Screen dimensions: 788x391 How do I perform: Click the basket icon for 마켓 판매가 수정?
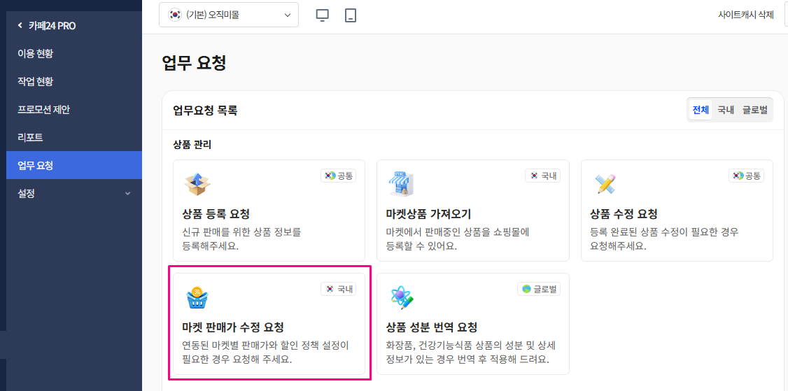coord(198,297)
